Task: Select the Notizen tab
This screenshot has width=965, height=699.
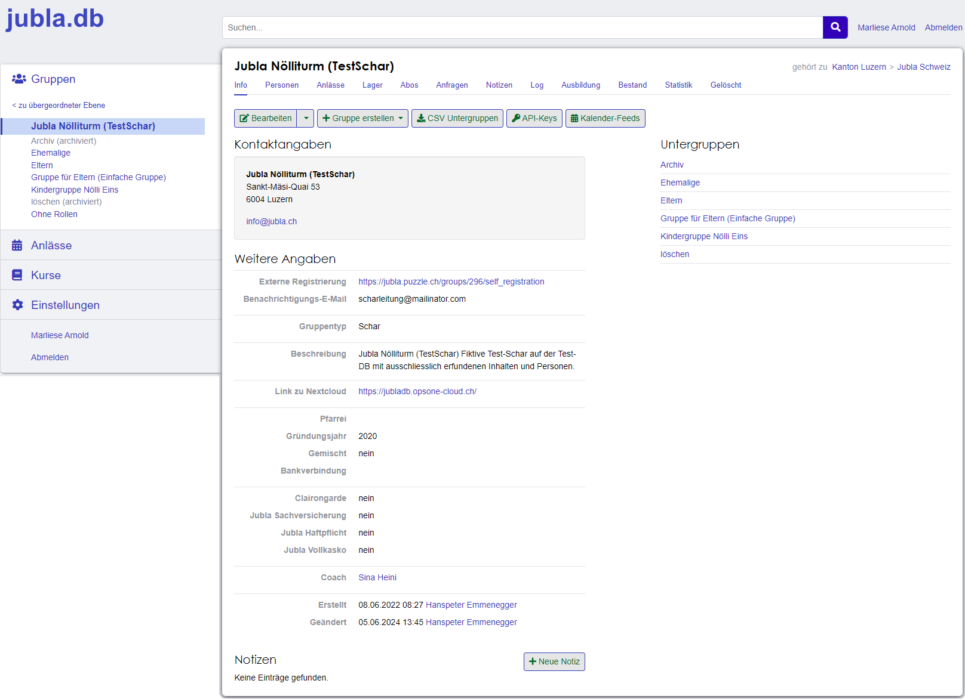Action: pos(499,85)
